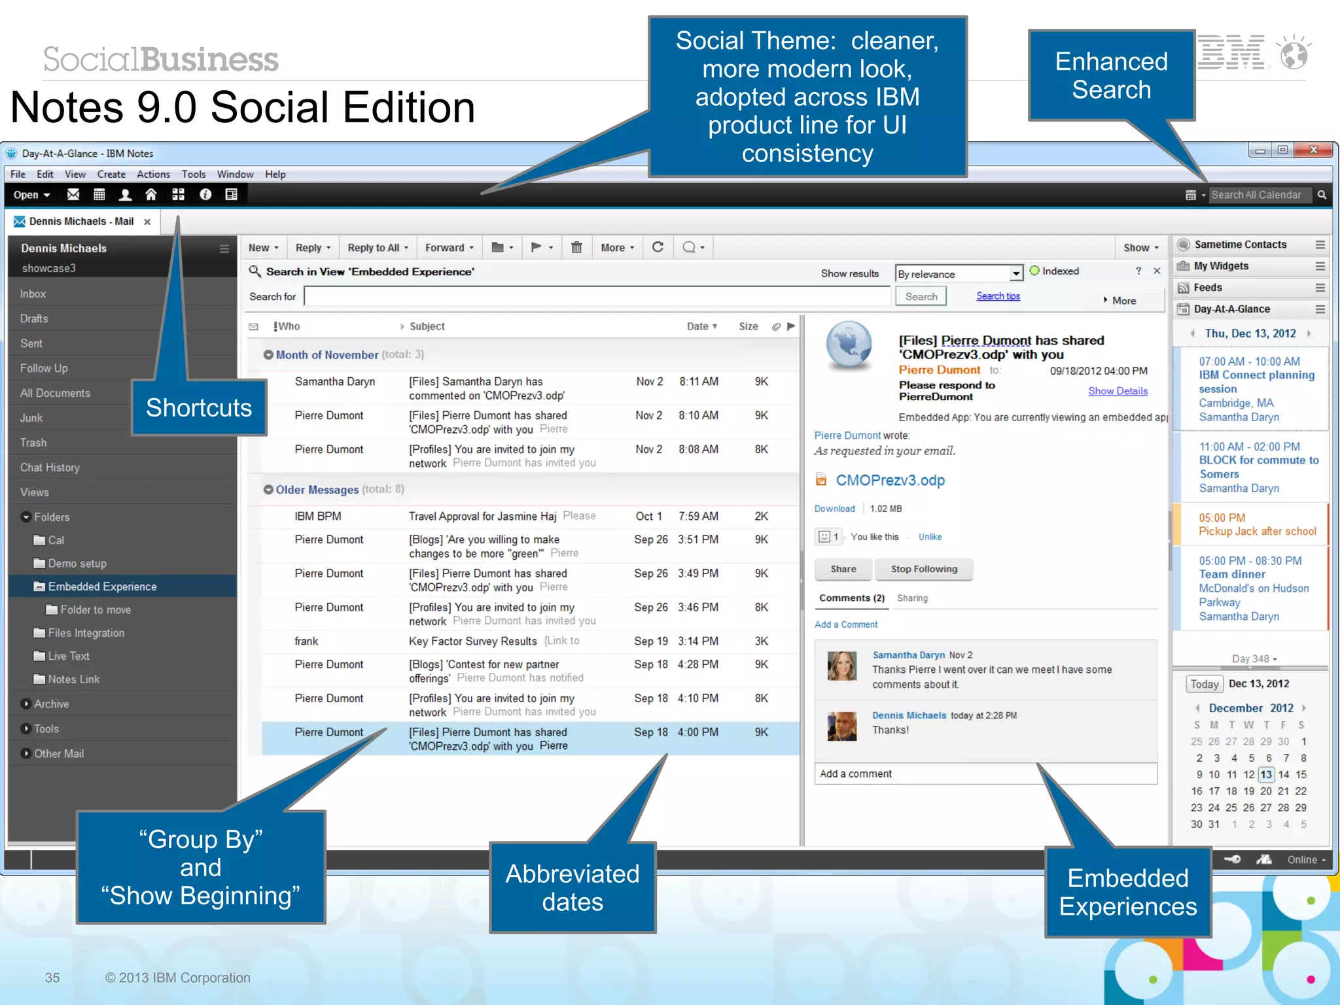Collapse the Folders tree in sidebar
Viewport: 1340px width, 1005px height.
point(26,517)
